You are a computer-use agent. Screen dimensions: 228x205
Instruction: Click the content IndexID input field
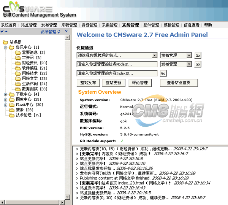point(117,73)
